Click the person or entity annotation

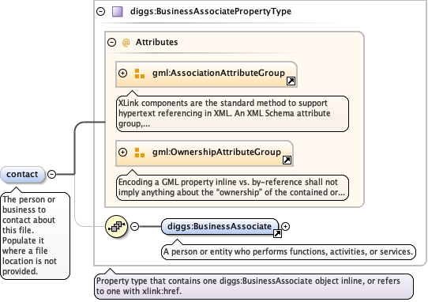coord(288,251)
